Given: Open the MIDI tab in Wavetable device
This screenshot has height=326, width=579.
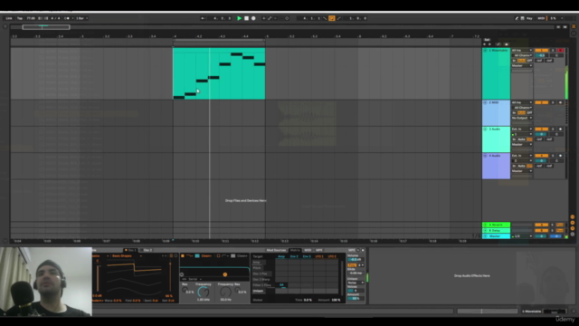Looking at the screenshot, I should click(x=308, y=250).
